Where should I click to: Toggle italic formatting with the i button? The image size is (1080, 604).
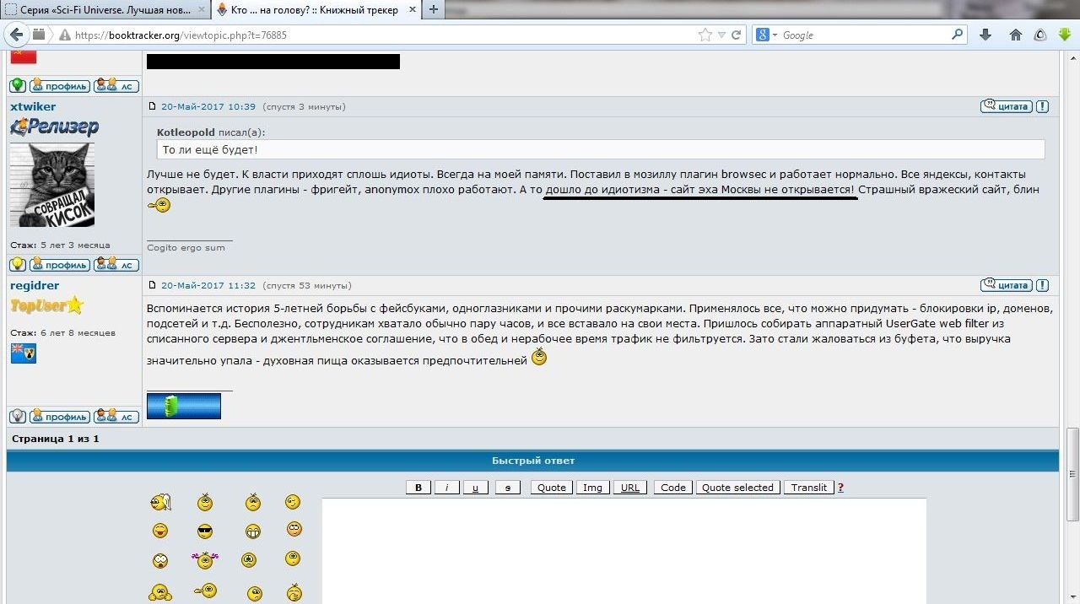[x=446, y=488]
